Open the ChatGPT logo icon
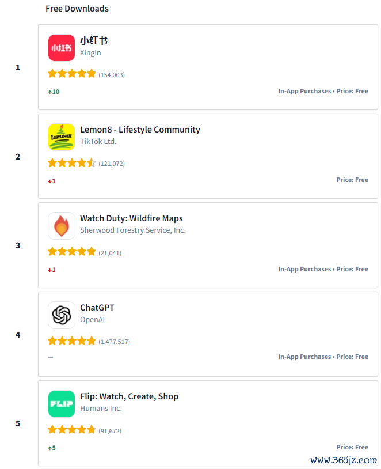Image resolution: width=381 pixels, height=469 pixels. (61, 315)
